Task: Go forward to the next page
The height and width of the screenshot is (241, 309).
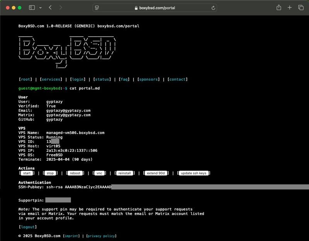Action: [61, 8]
